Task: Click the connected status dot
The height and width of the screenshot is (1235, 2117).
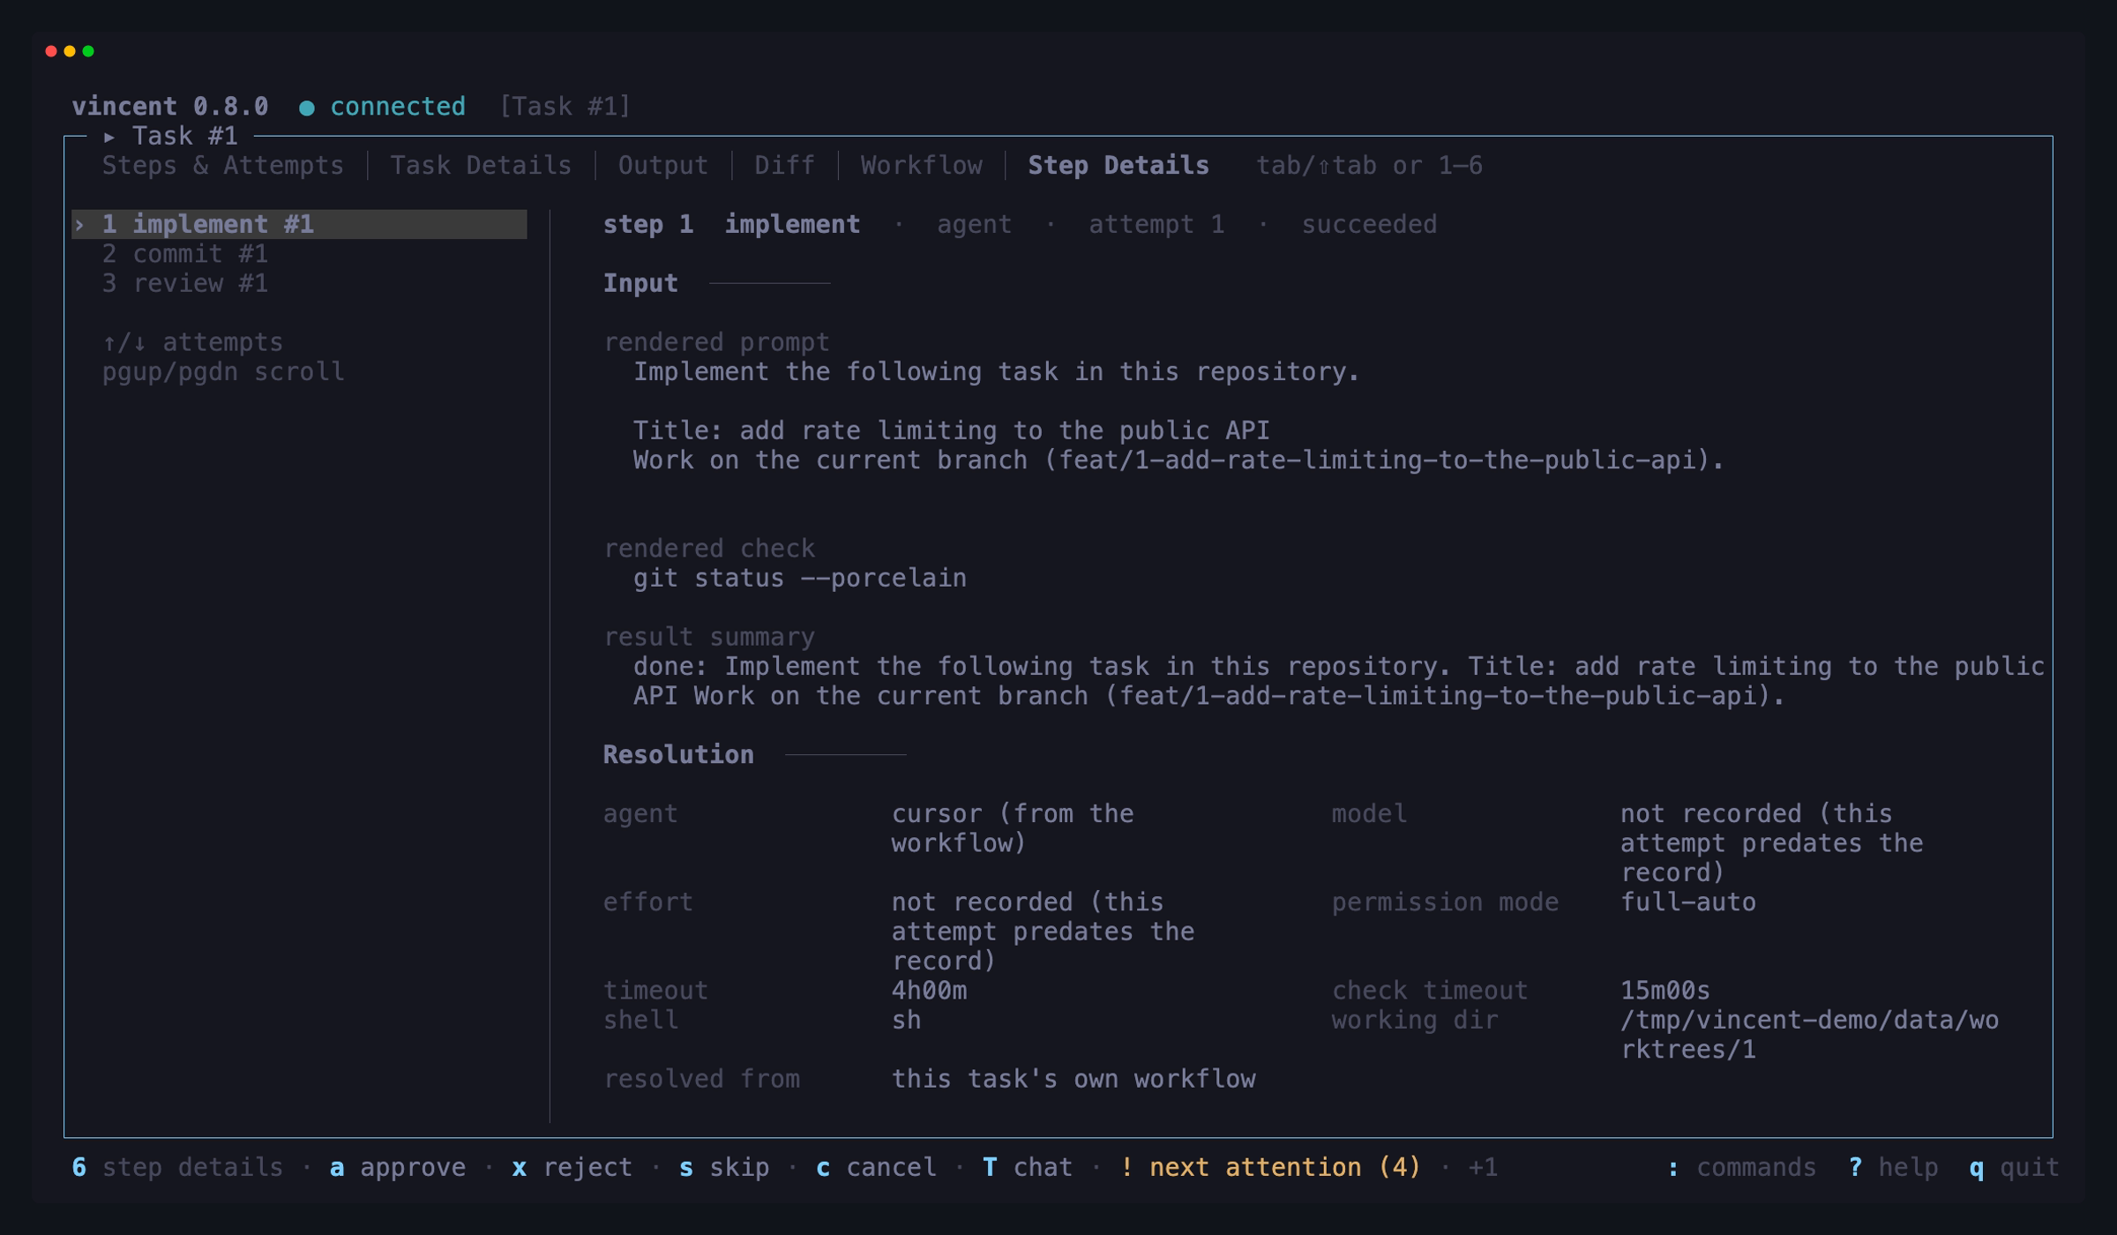Action: [x=307, y=108]
